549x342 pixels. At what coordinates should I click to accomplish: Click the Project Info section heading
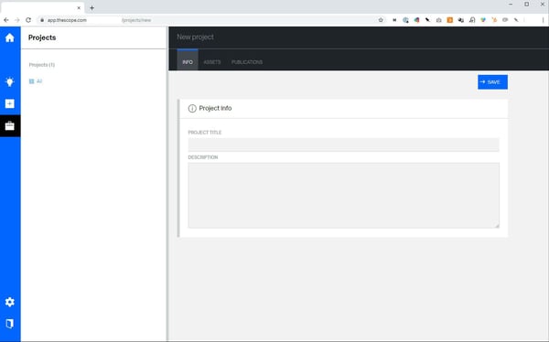(x=215, y=108)
